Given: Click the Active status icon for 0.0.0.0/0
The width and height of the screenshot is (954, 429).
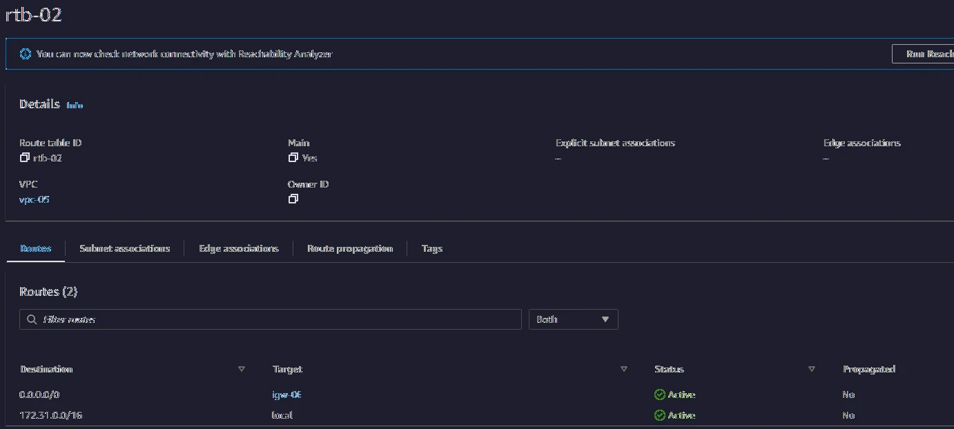Looking at the screenshot, I should click(x=660, y=395).
